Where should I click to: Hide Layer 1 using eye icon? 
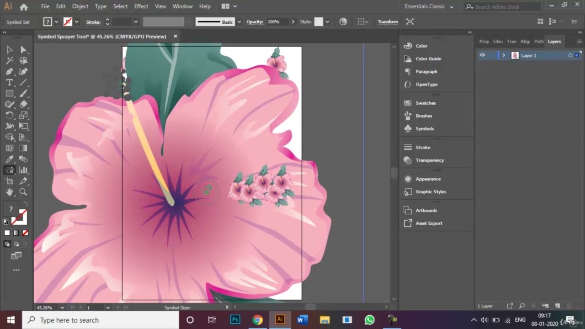click(482, 55)
